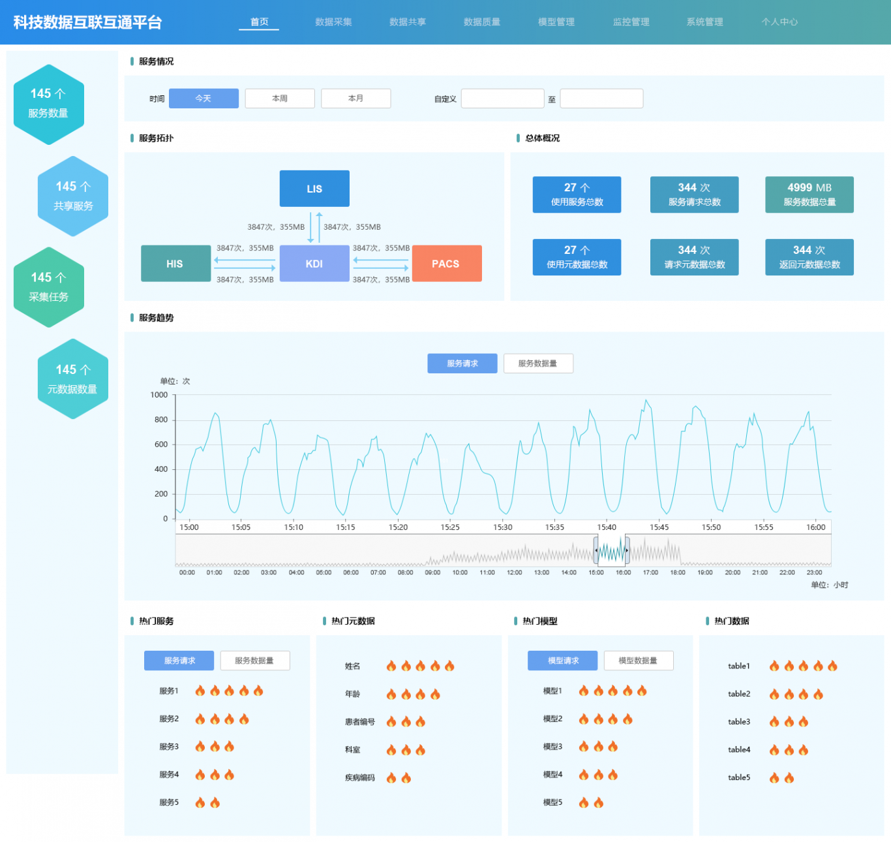The width and height of the screenshot is (891, 842).
Task: Click the first flame icon beside table1
Action: click(x=774, y=666)
